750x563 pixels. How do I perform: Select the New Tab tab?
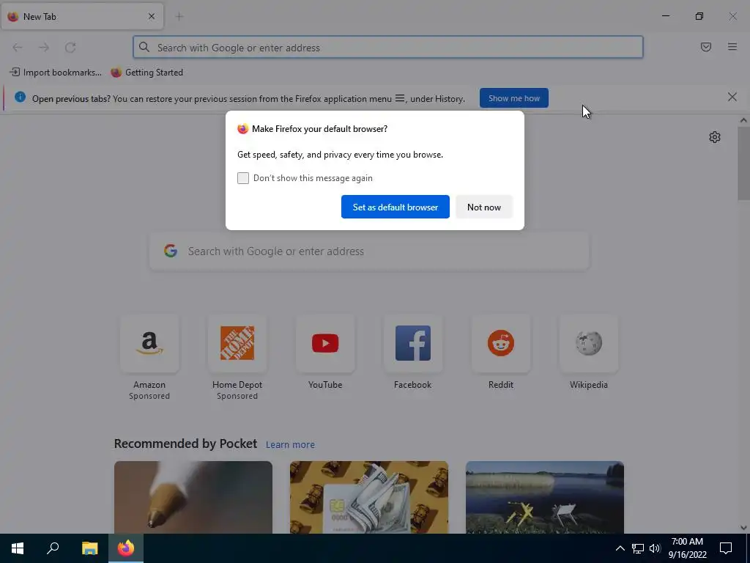[x=82, y=17]
